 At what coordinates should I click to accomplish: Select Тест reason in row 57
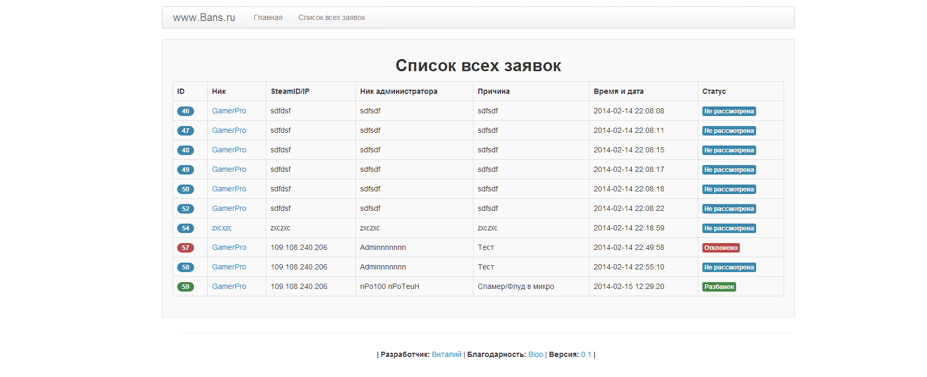tap(486, 247)
